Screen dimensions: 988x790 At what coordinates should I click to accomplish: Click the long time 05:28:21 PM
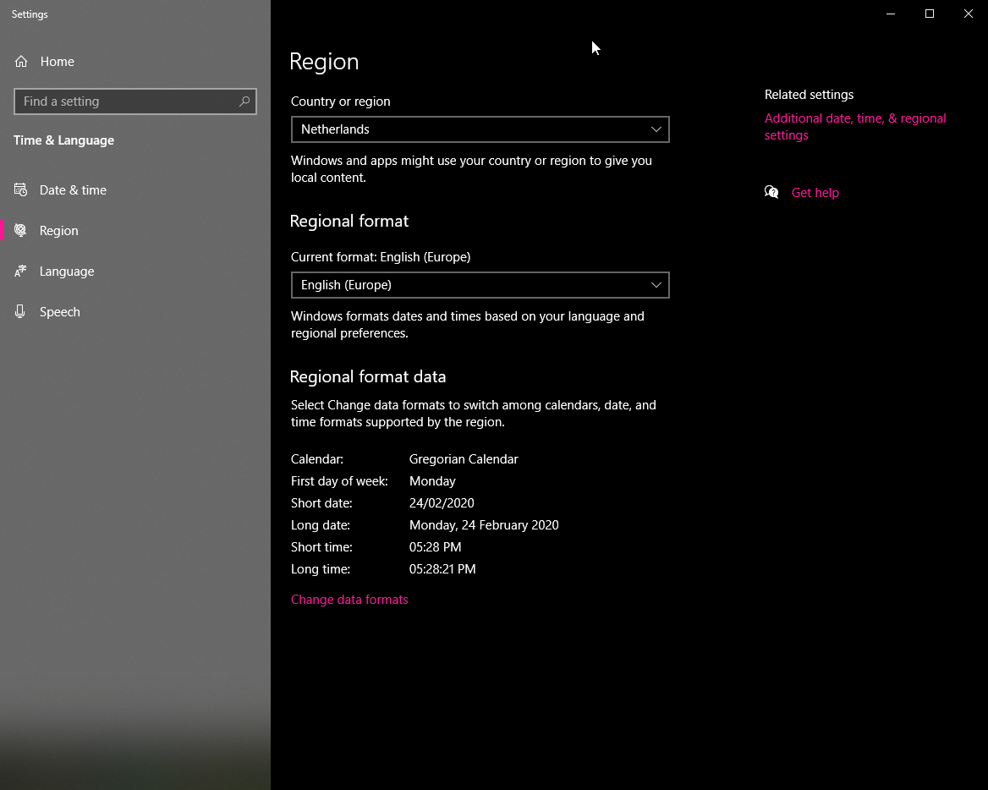coord(442,569)
